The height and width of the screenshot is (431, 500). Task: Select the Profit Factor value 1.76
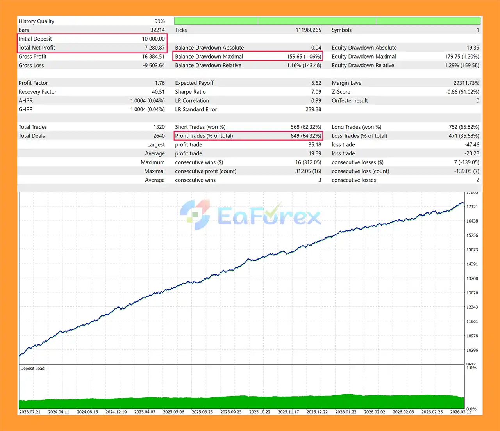(x=159, y=83)
